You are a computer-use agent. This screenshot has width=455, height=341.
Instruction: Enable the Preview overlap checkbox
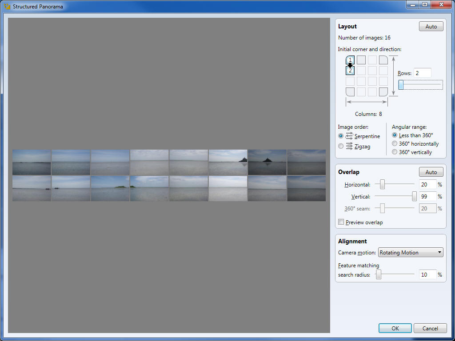341,222
